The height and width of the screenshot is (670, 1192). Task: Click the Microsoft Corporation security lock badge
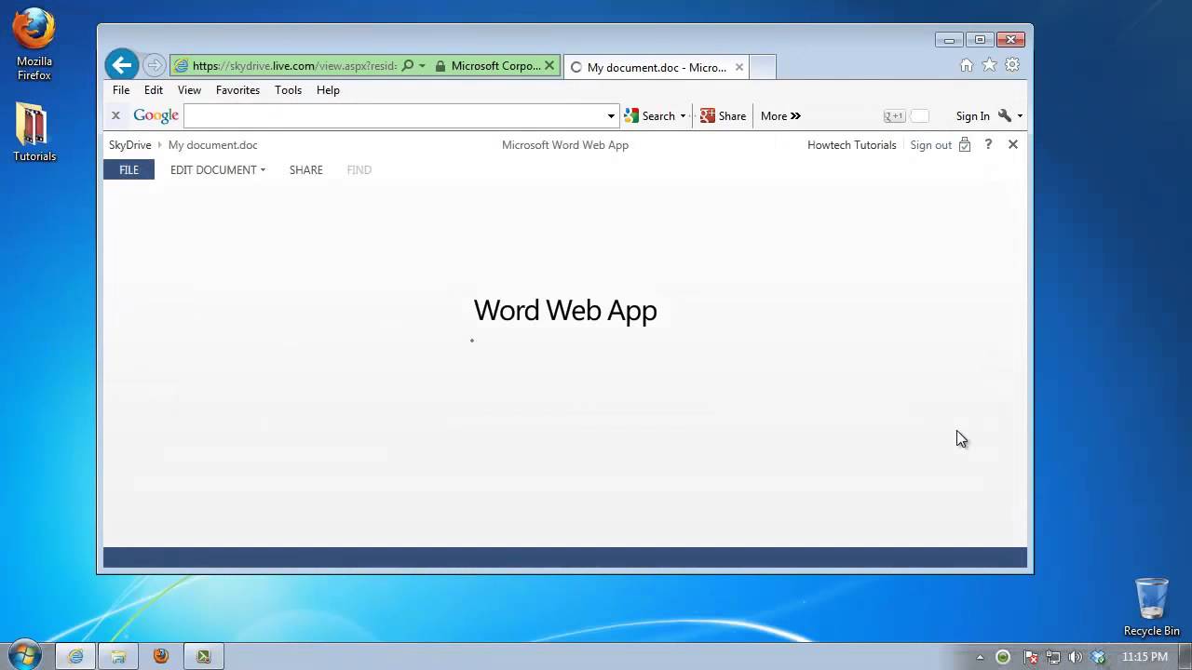(488, 66)
